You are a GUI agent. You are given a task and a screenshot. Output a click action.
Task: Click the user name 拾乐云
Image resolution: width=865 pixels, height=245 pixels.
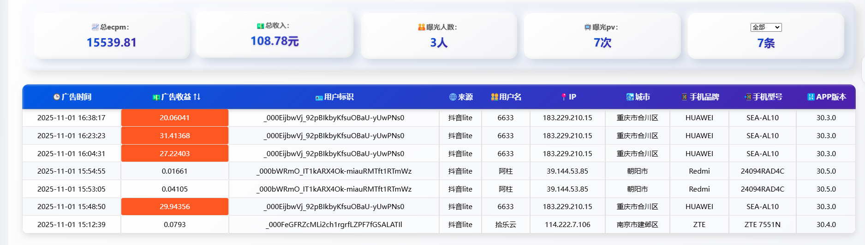pyautogui.click(x=506, y=225)
